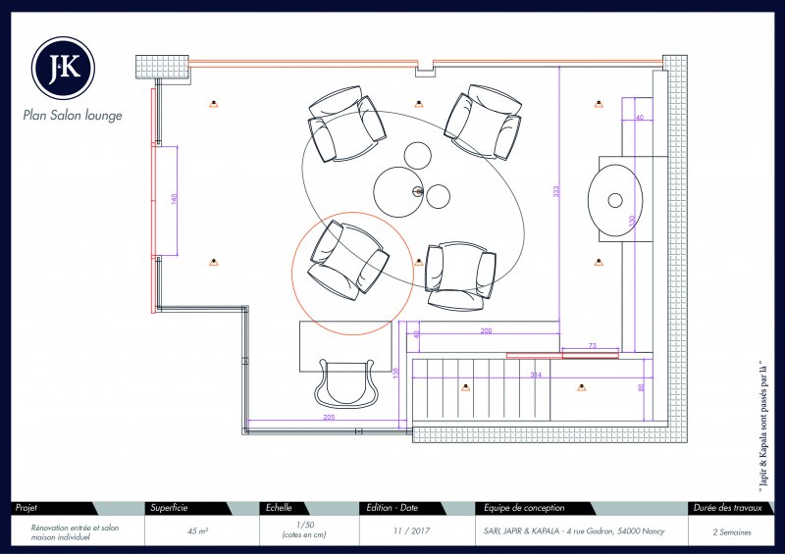Select the 200 horizontal dimension label
The image size is (785, 554).
click(x=485, y=331)
